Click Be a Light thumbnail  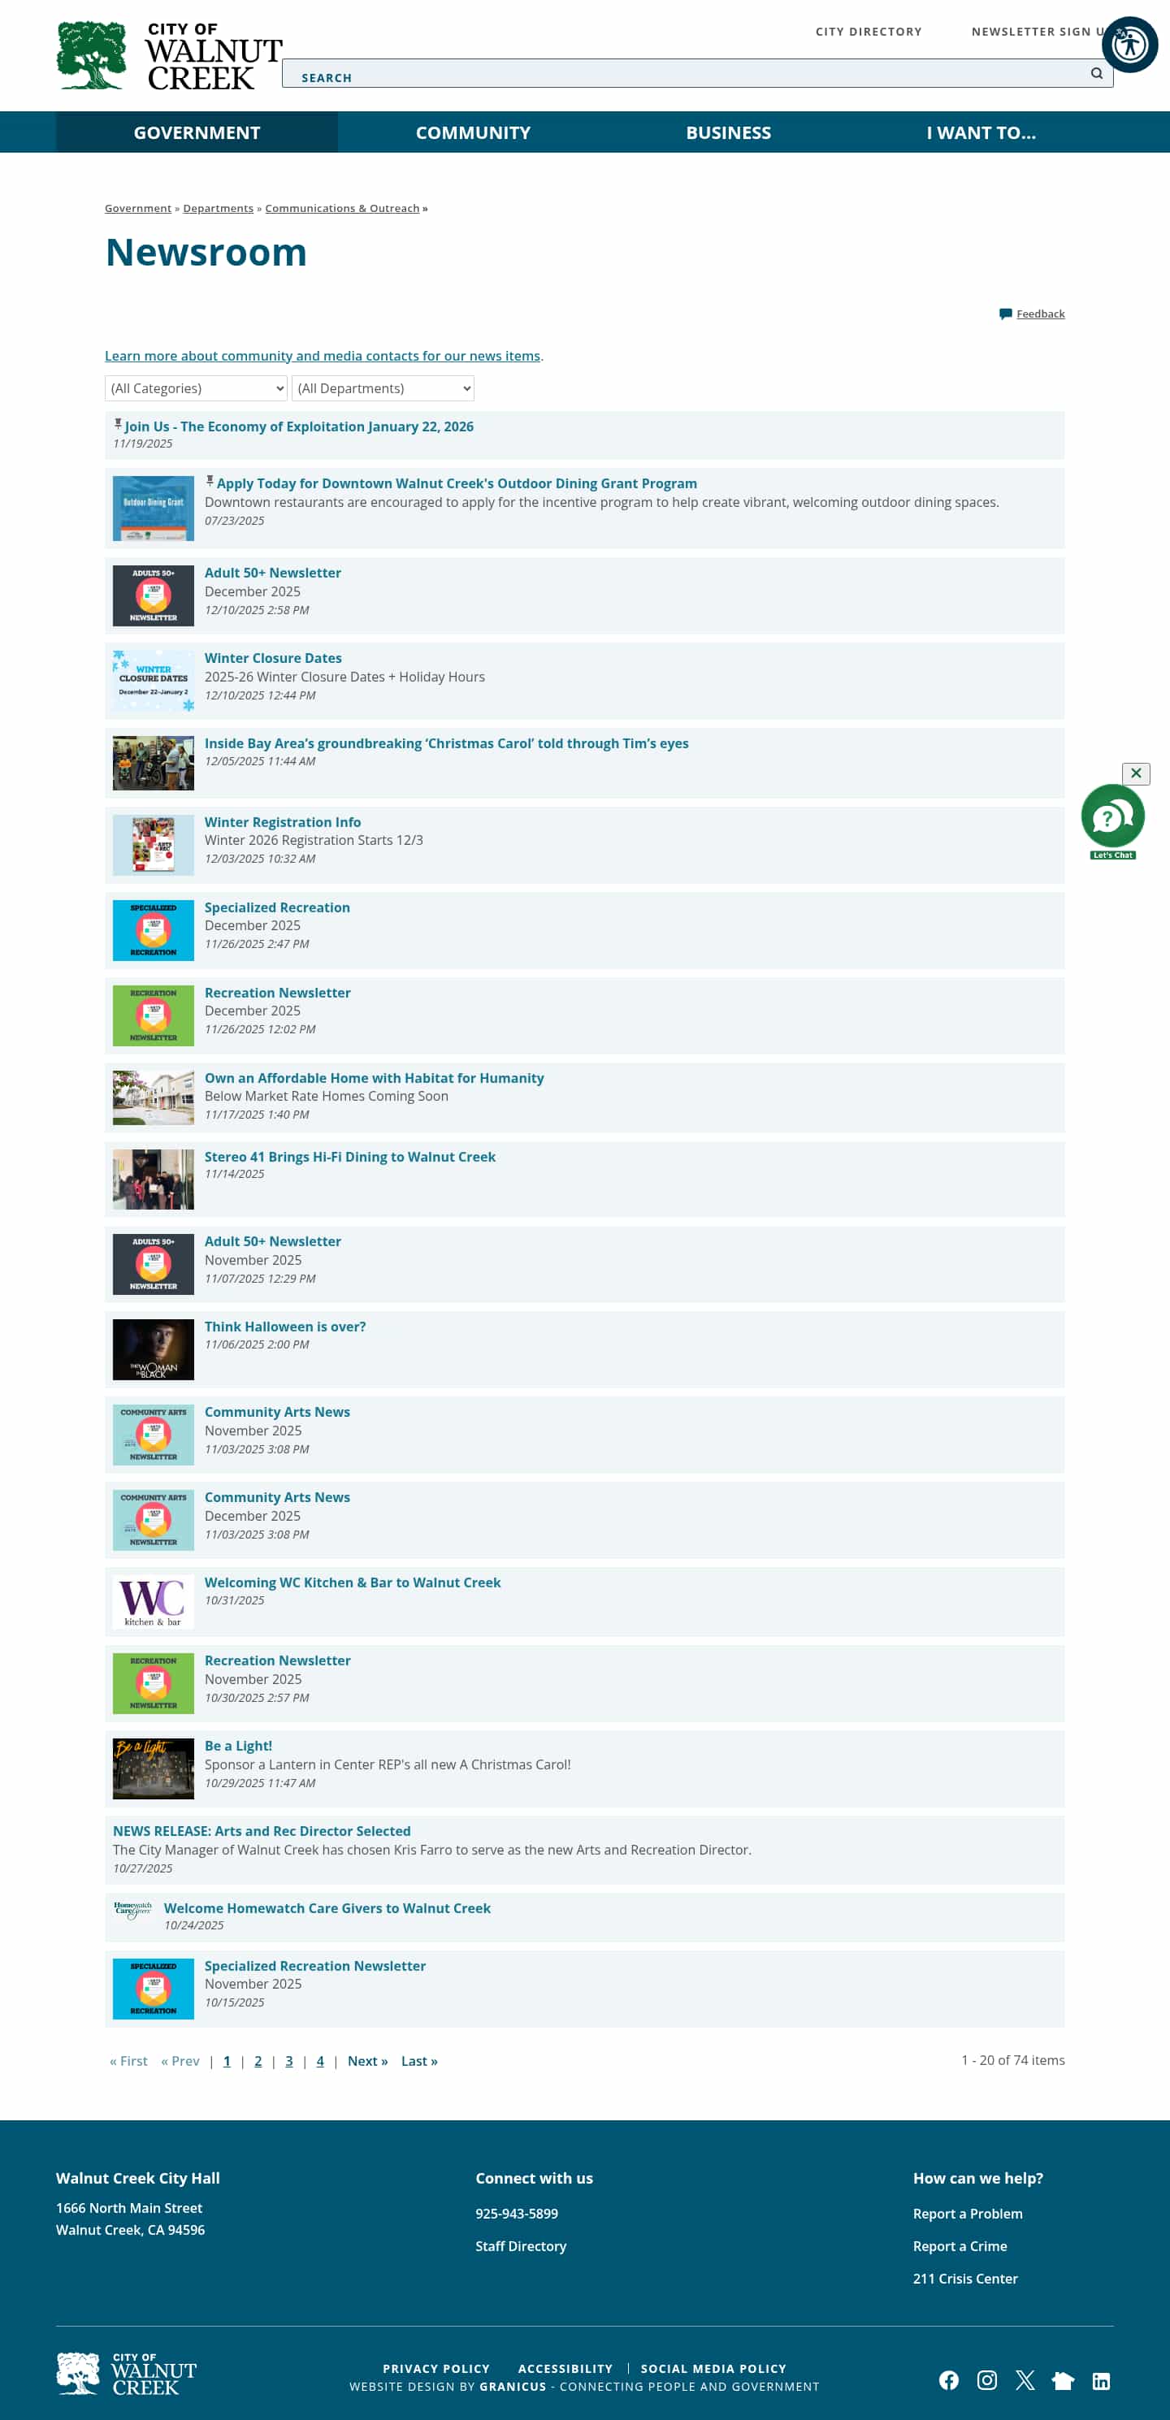click(154, 1769)
